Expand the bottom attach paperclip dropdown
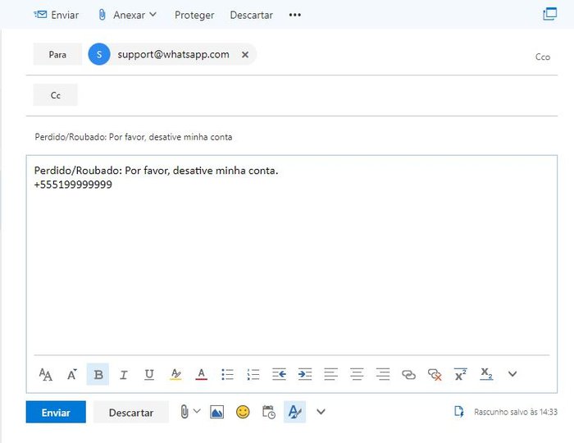Image resolution: width=574 pixels, height=443 pixels. tap(197, 412)
